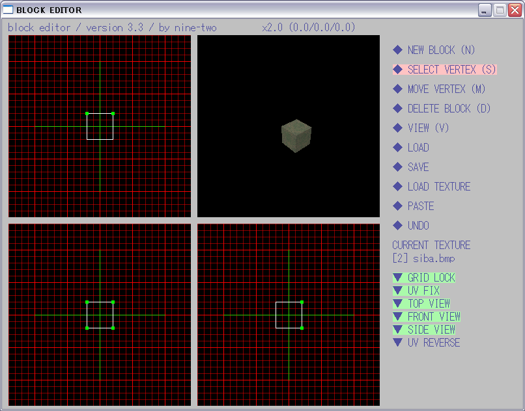The width and height of the screenshot is (525, 411).
Task: Click the diamond icon next to SAVE
Action: click(x=397, y=167)
